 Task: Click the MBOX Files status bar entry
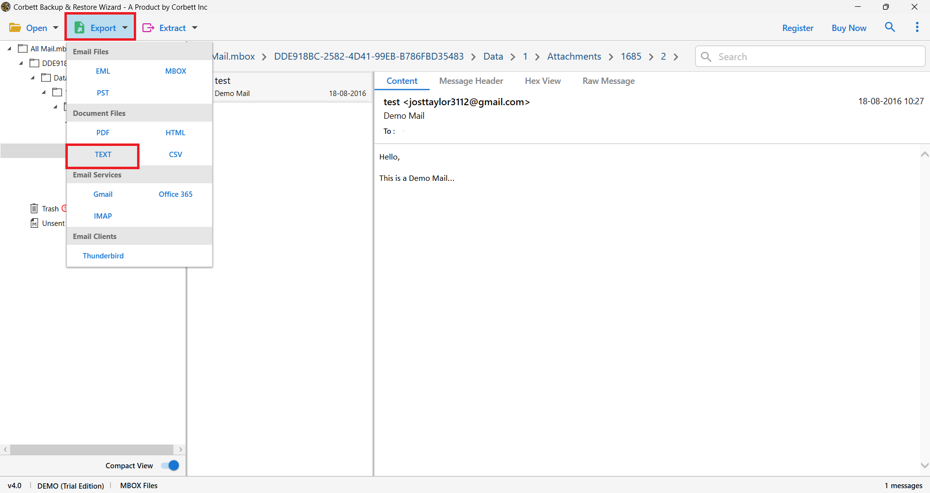pos(139,485)
